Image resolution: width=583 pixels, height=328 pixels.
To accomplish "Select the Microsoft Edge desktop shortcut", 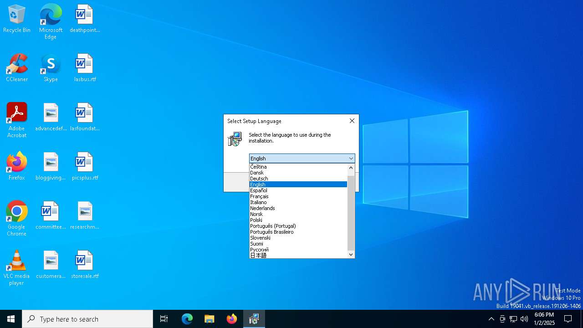I will point(51,22).
